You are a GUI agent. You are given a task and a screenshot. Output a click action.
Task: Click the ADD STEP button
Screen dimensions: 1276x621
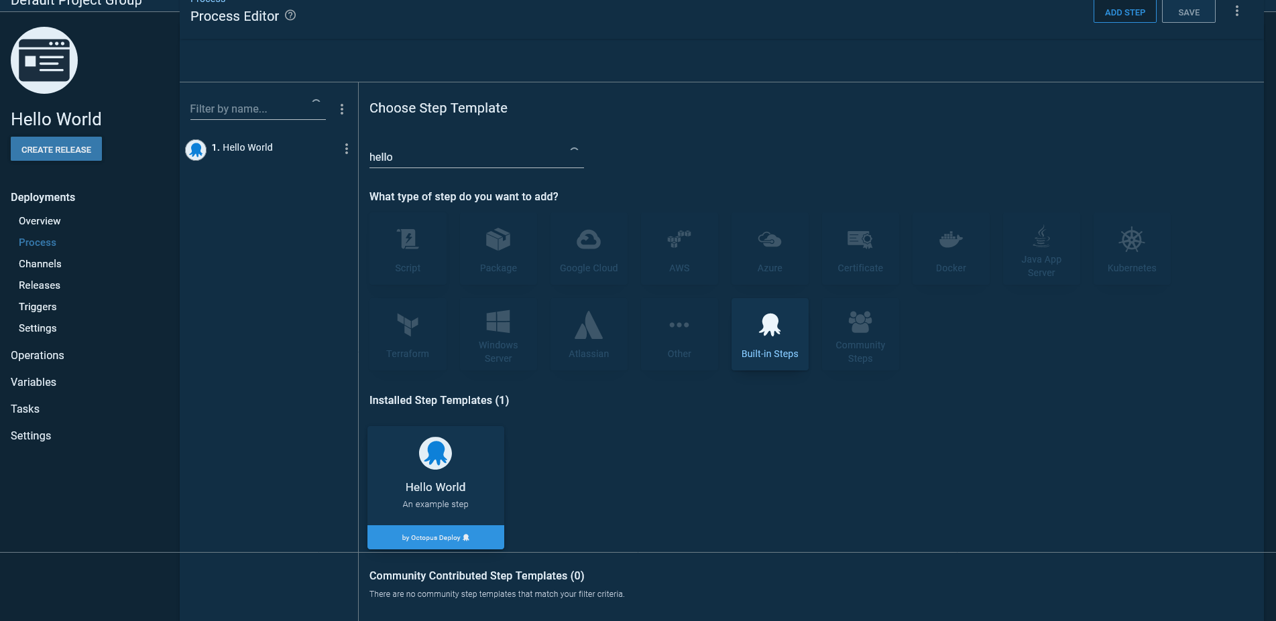[1125, 11]
